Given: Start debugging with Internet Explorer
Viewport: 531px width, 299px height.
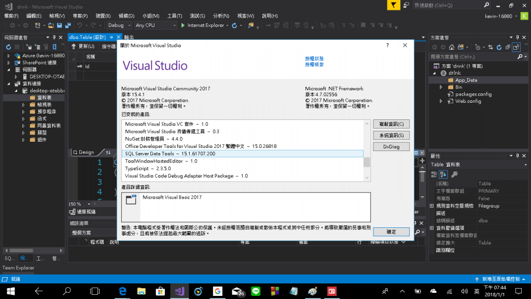Looking at the screenshot, I should 203,25.
